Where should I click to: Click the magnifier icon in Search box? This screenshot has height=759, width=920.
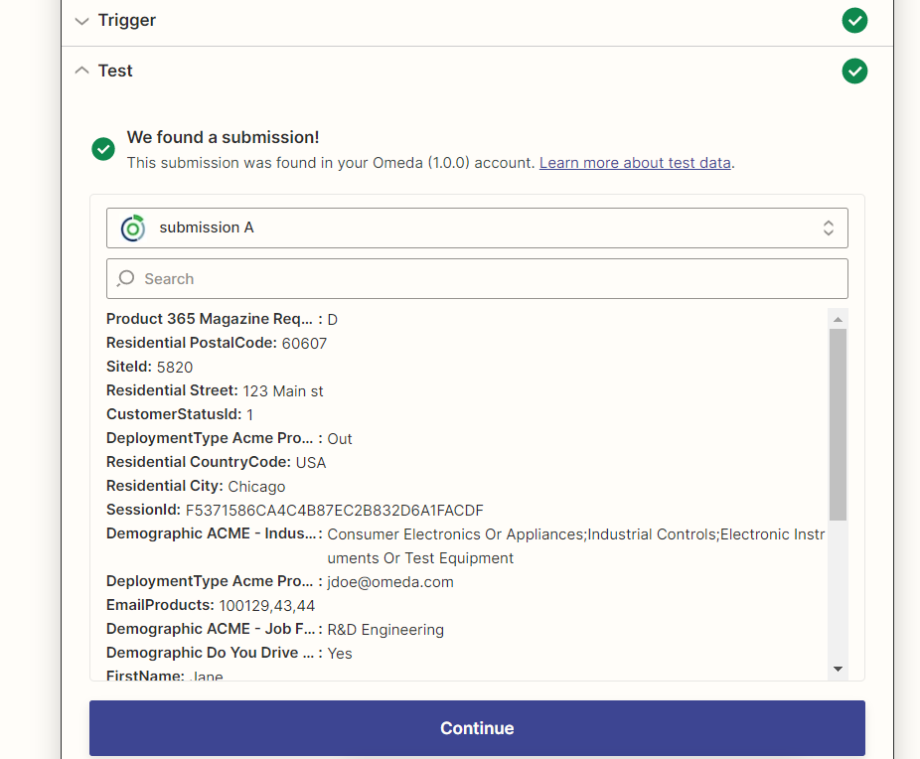pyautogui.click(x=126, y=279)
